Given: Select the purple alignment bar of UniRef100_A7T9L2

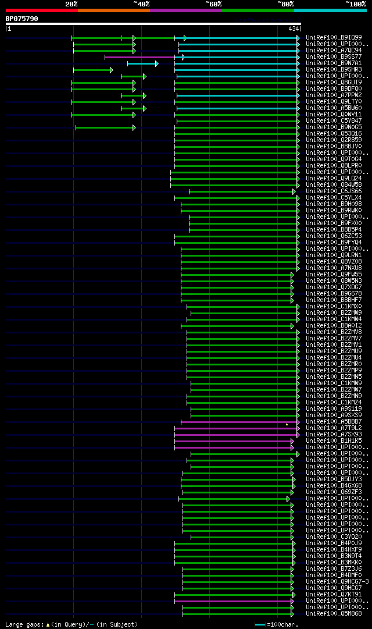Looking at the screenshot, I should click(x=237, y=428).
